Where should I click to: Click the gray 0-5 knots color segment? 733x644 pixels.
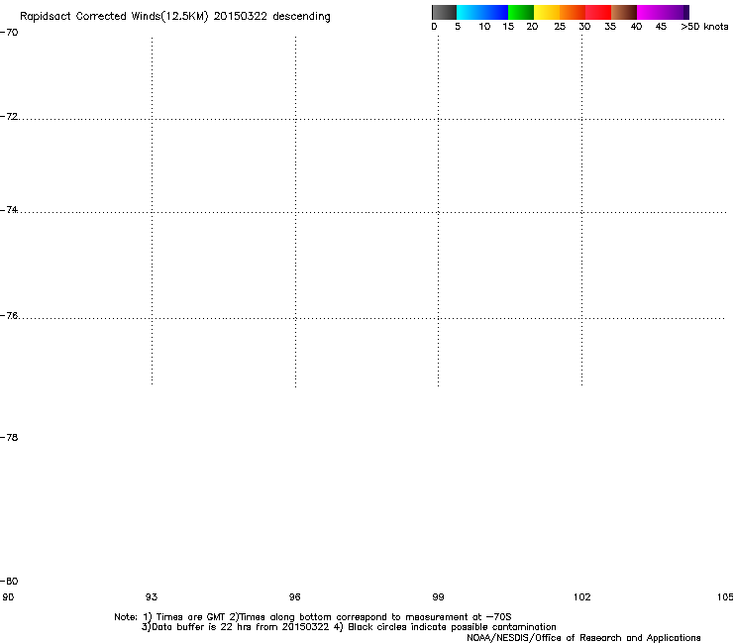pos(444,12)
